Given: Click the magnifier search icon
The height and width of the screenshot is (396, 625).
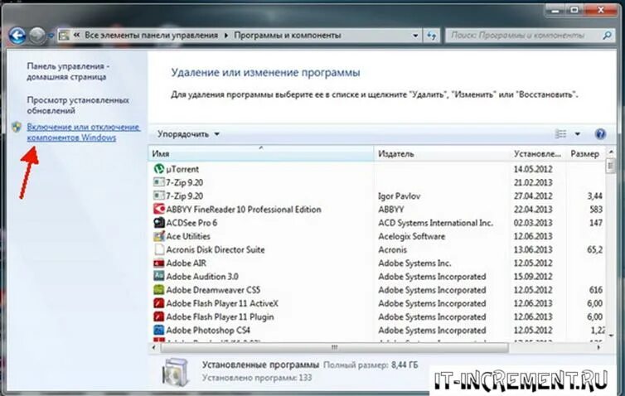Looking at the screenshot, I should [x=607, y=36].
